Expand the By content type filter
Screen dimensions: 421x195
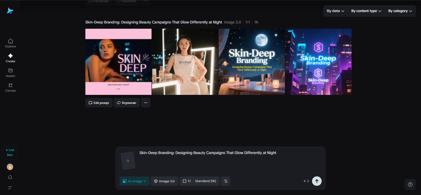point(366,11)
